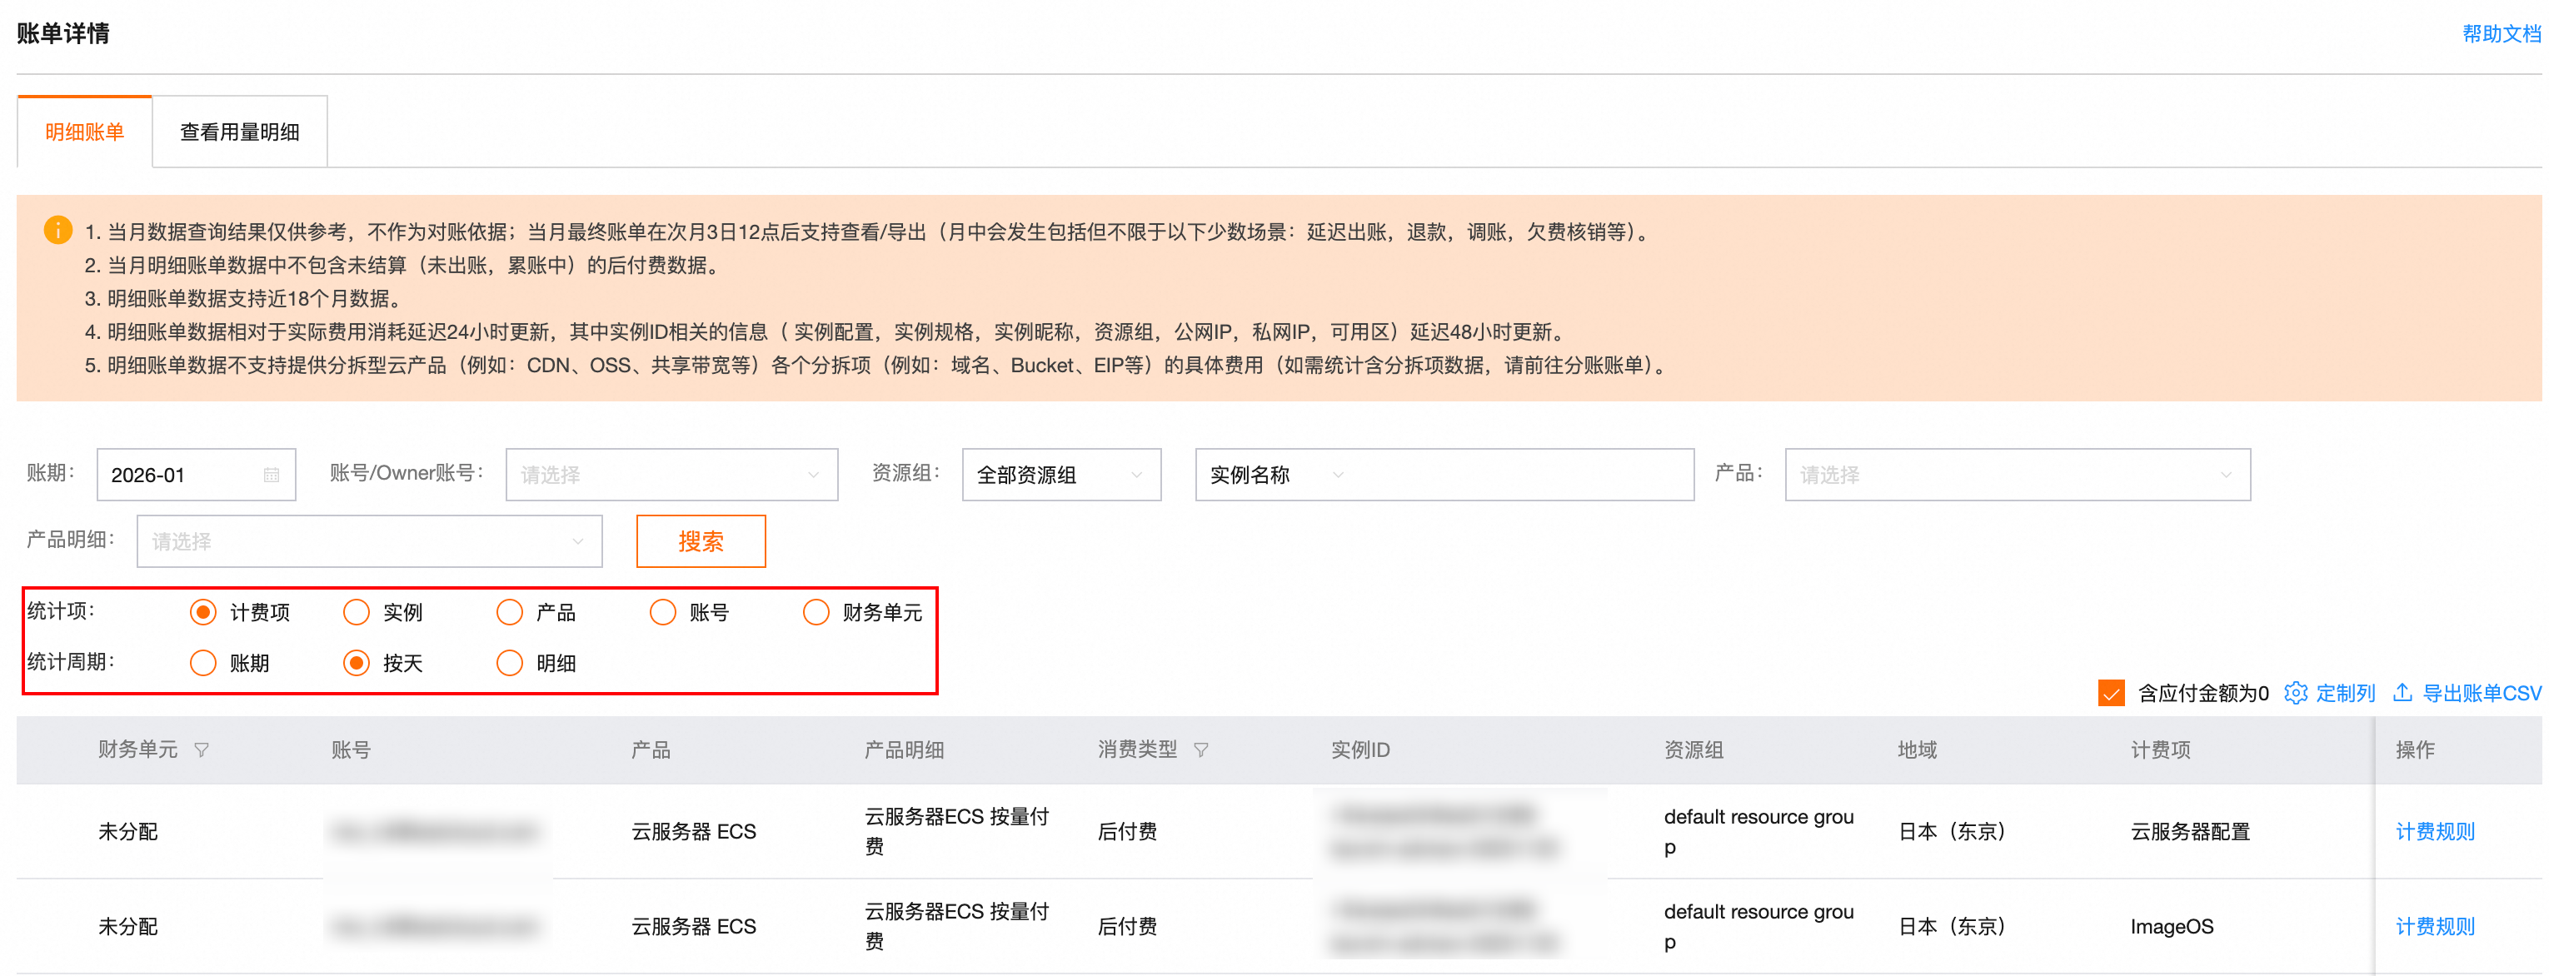Select the 实例 radio option
This screenshot has width=2549, height=976.
pyautogui.click(x=357, y=613)
